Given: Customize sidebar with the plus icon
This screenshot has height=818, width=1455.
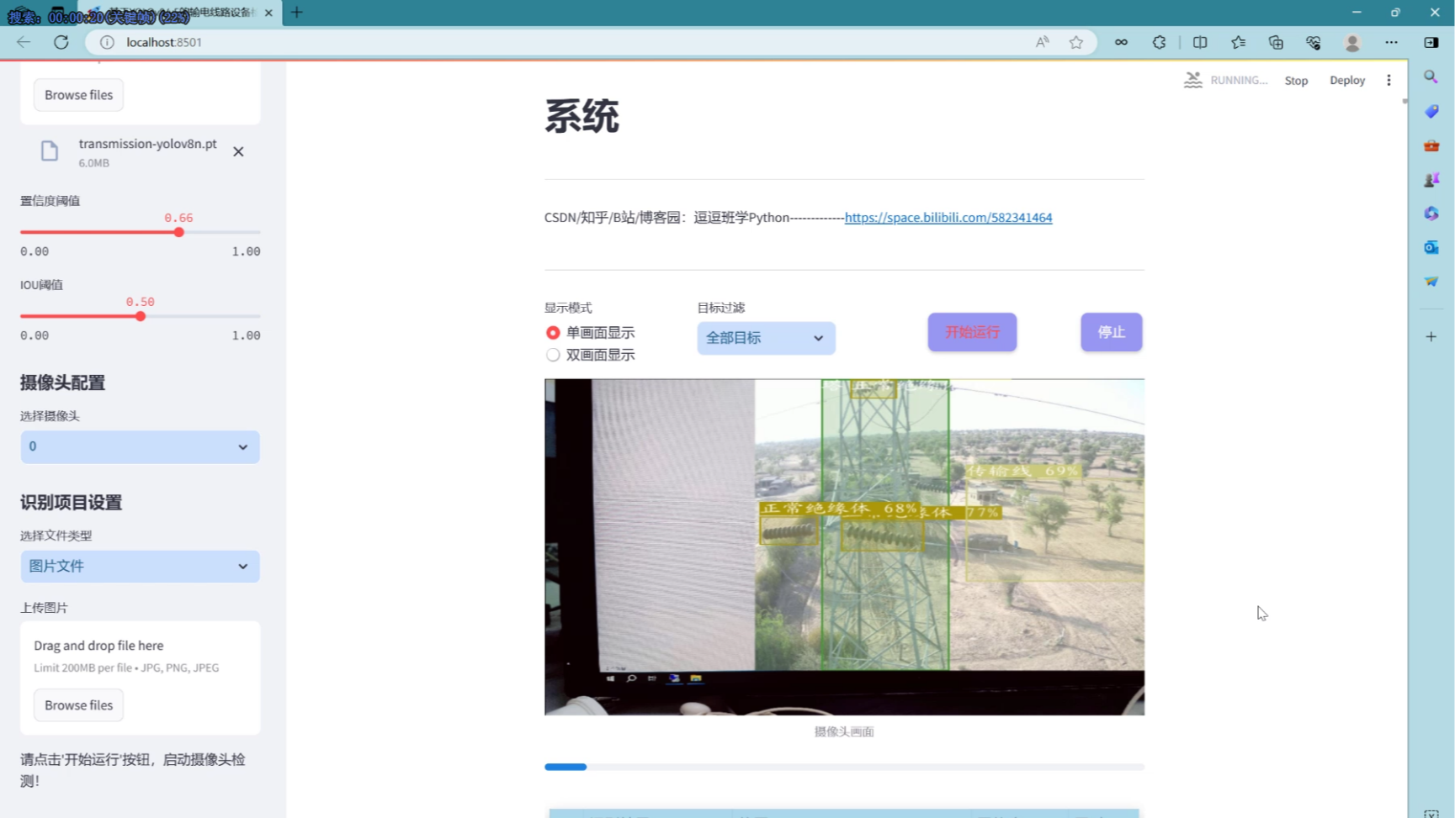Looking at the screenshot, I should pos(1431,336).
